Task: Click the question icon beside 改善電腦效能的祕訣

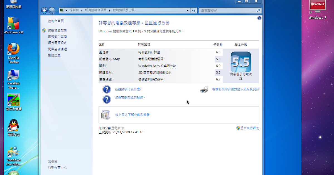Action: tap(107, 99)
